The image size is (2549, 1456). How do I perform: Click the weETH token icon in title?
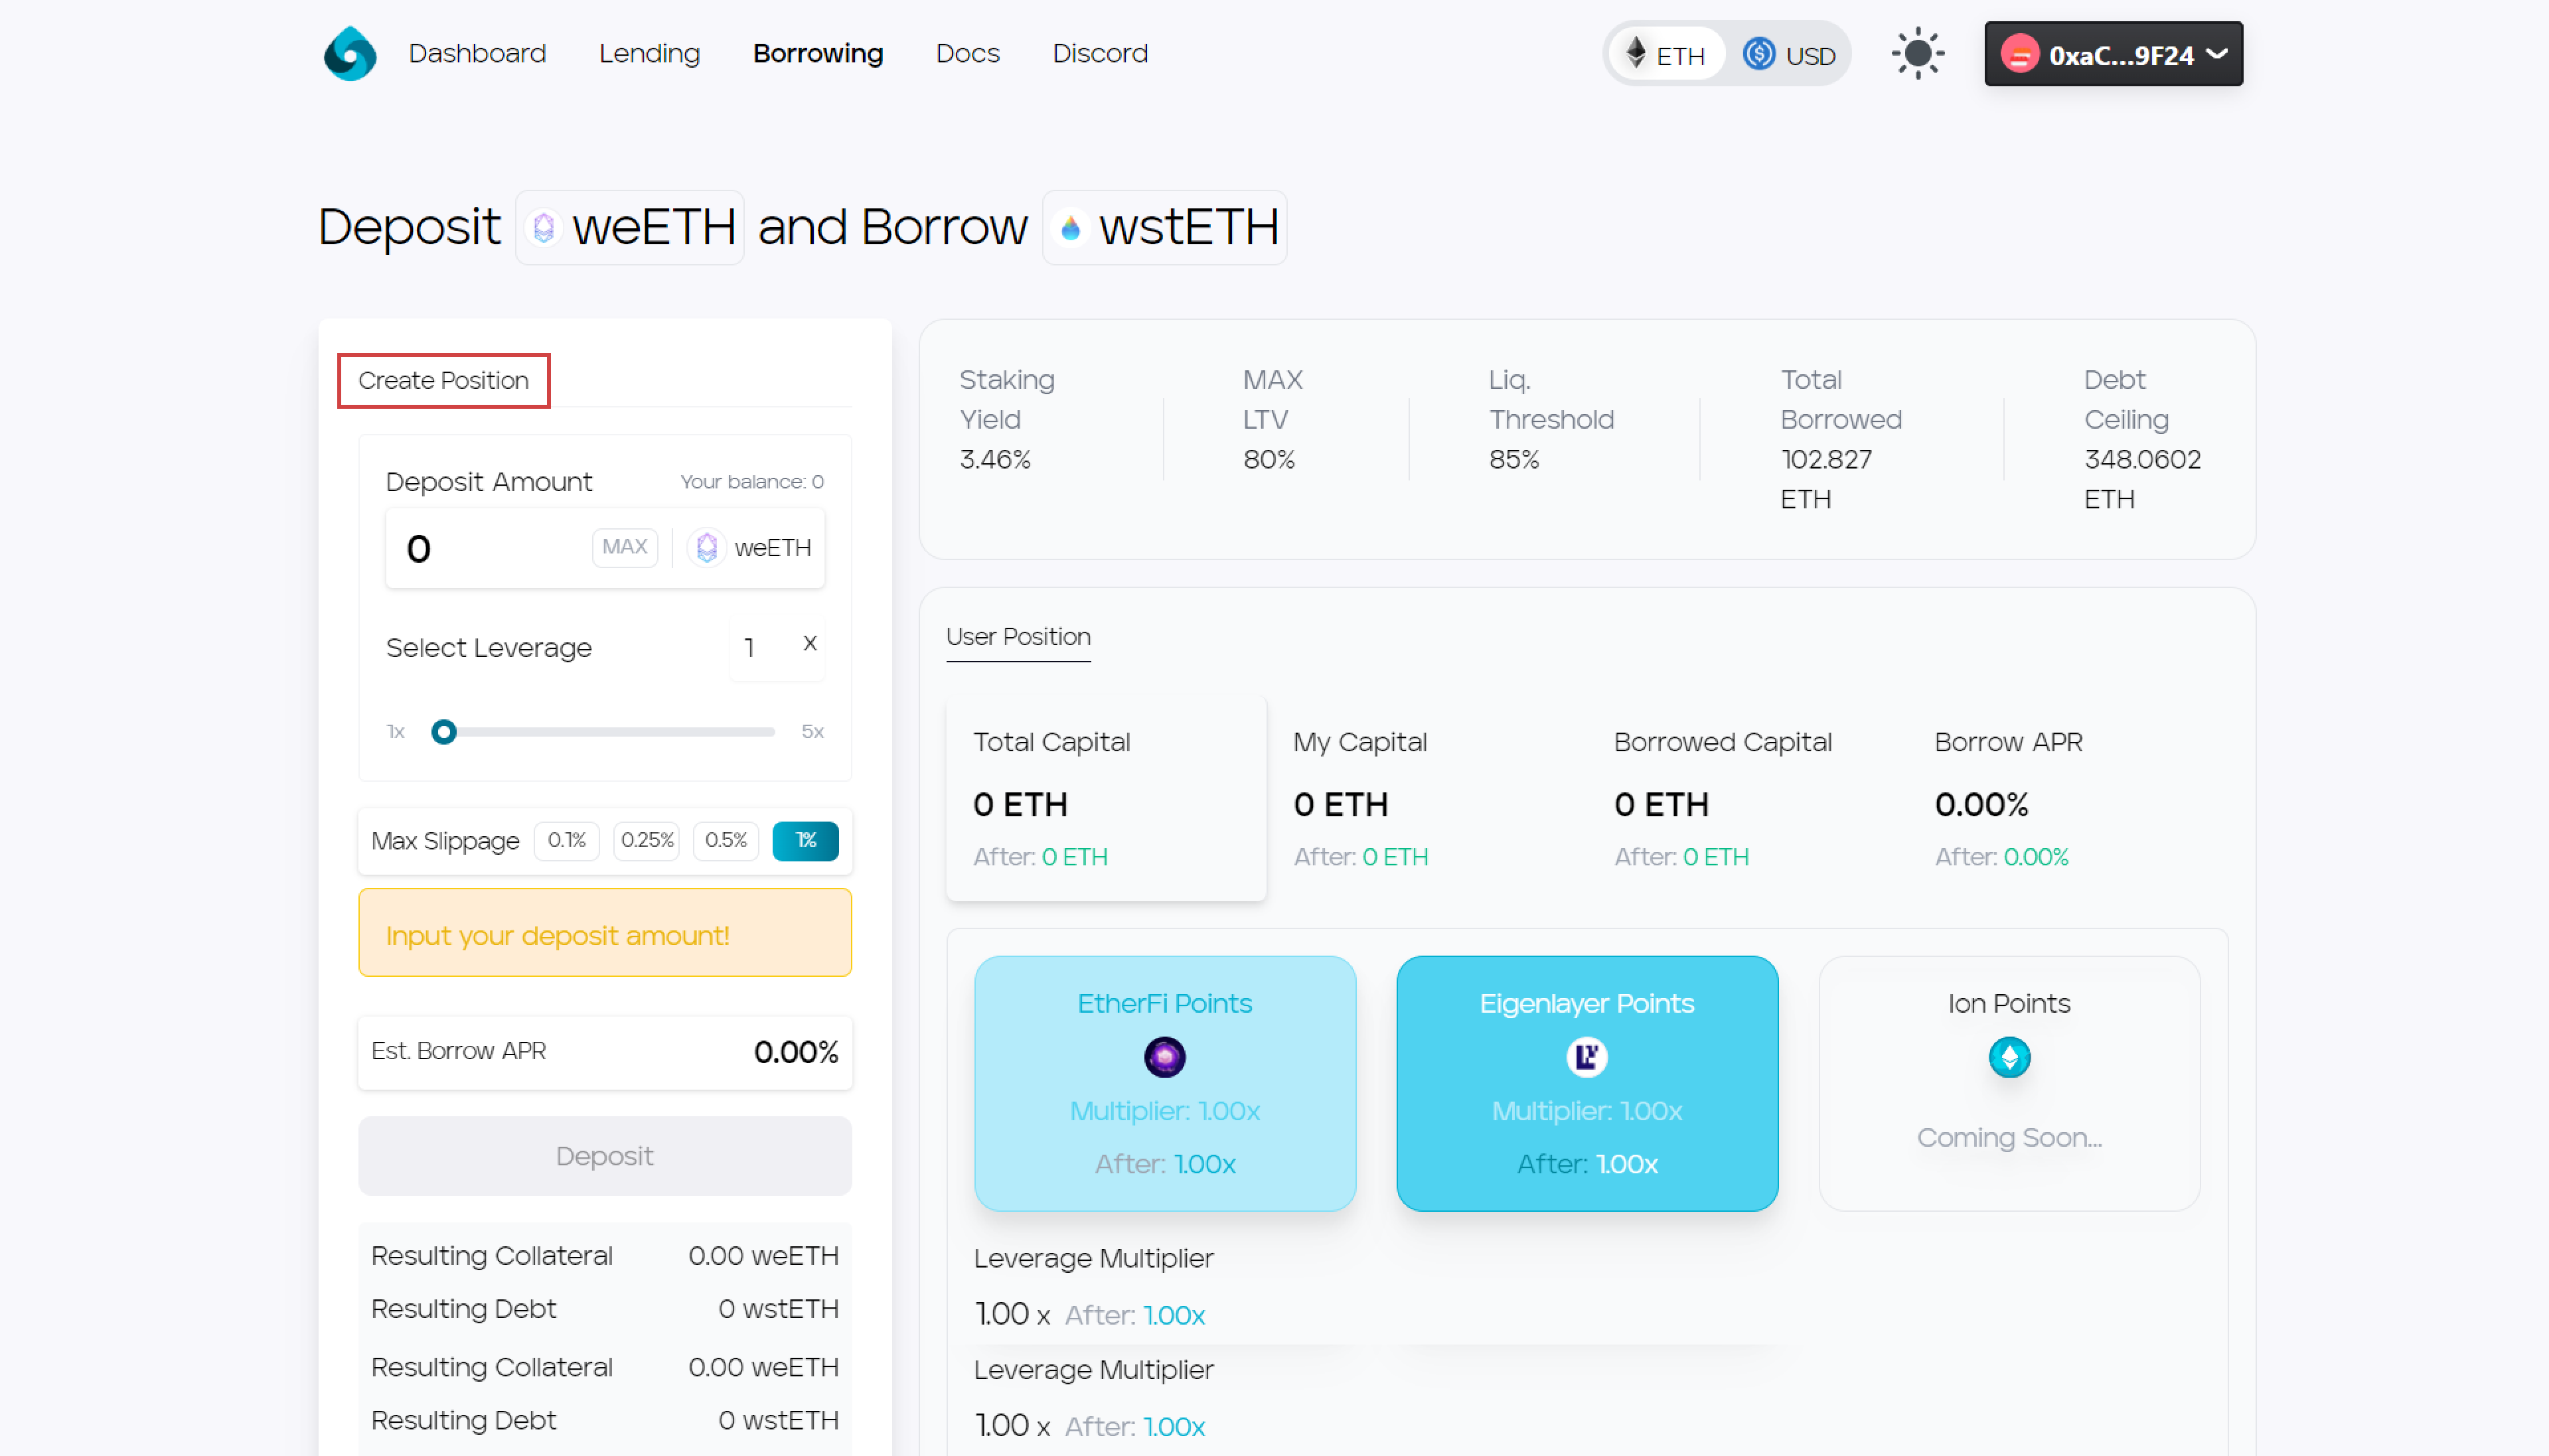[544, 227]
